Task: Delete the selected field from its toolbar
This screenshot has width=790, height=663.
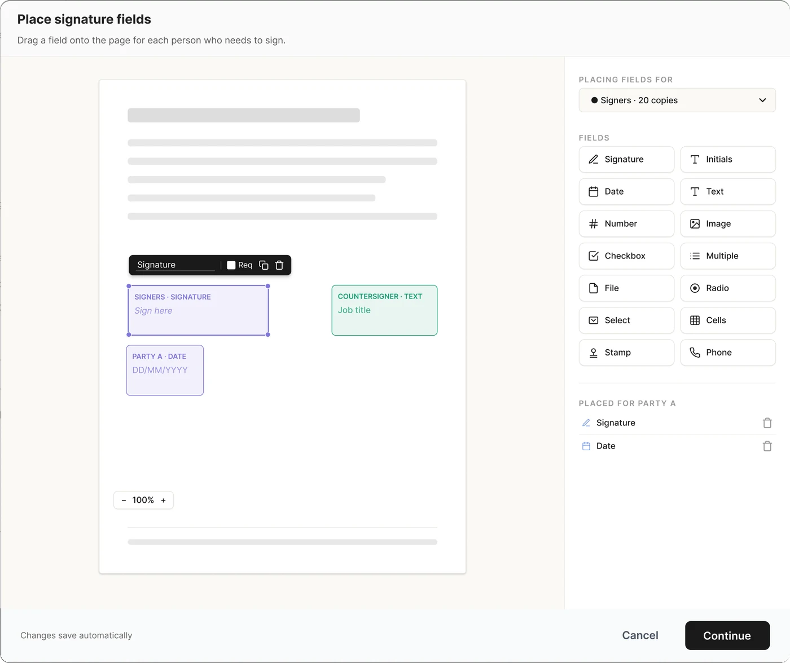Action: coord(279,265)
